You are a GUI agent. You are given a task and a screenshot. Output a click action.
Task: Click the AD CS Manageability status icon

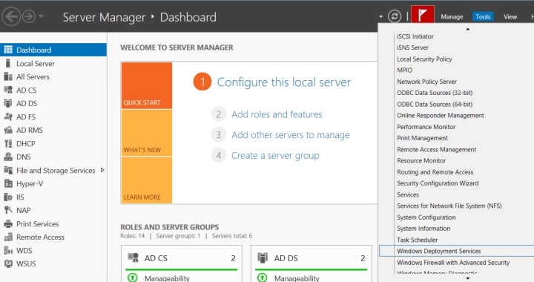[133, 278]
